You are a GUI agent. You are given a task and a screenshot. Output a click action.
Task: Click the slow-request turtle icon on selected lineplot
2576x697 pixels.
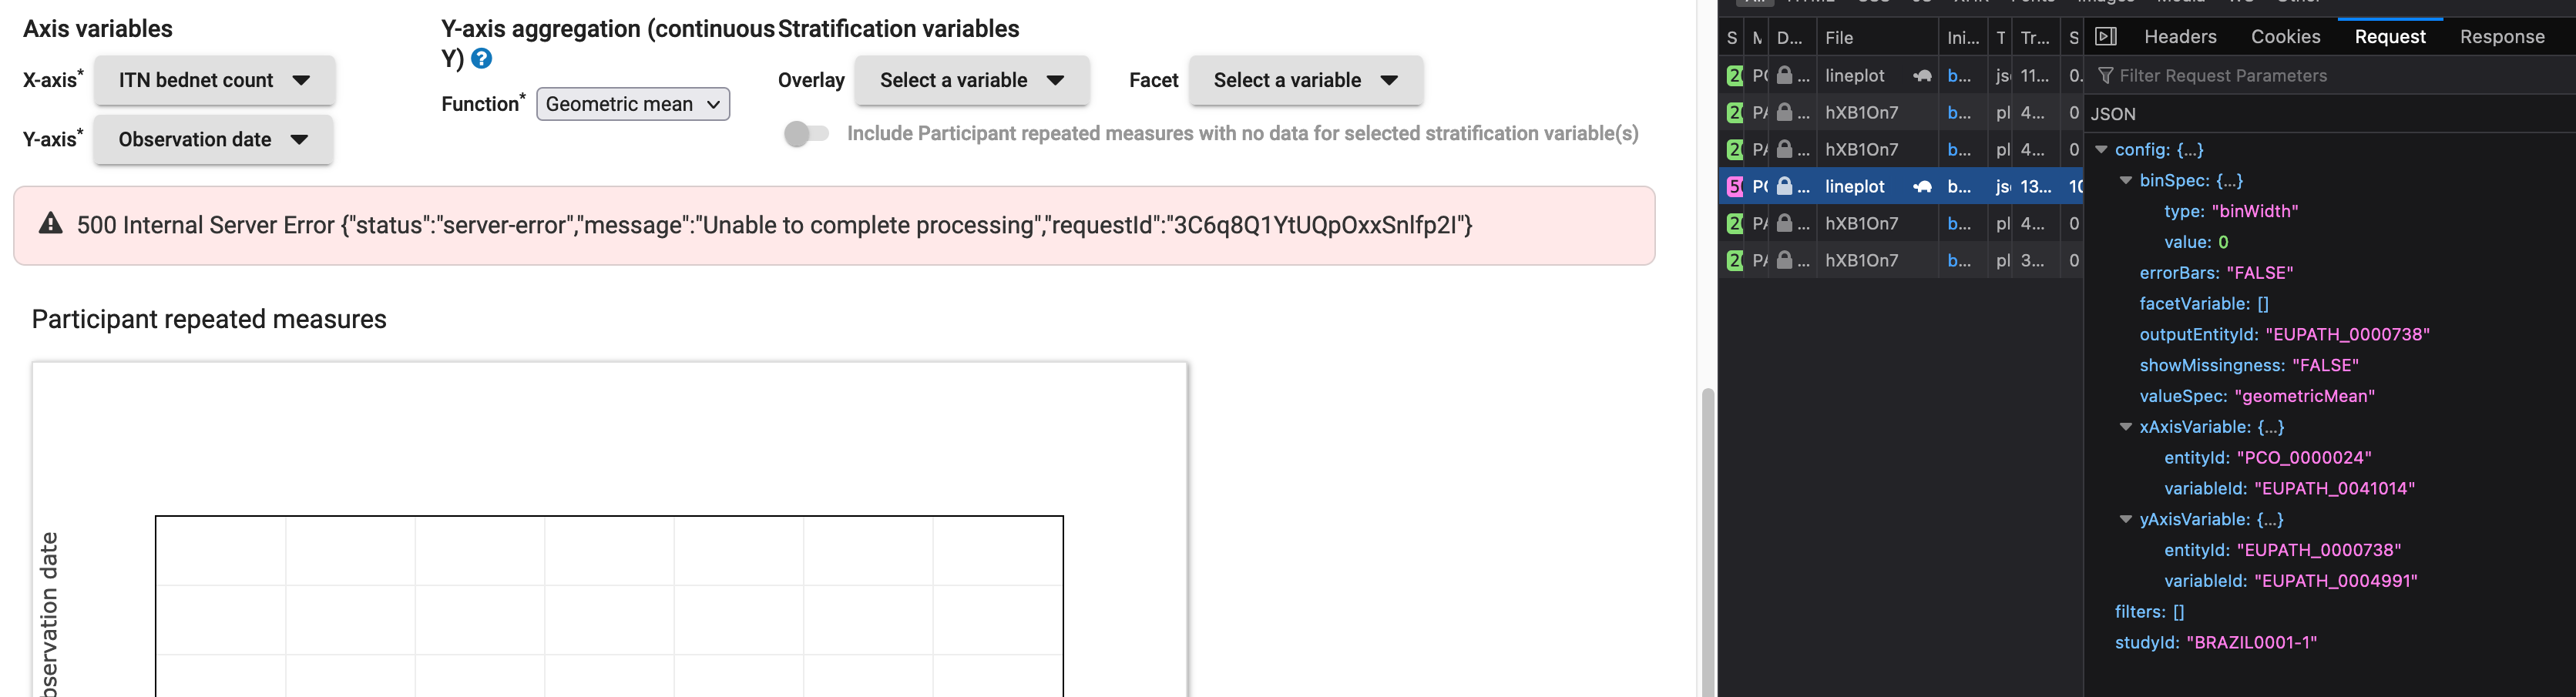tap(1922, 187)
